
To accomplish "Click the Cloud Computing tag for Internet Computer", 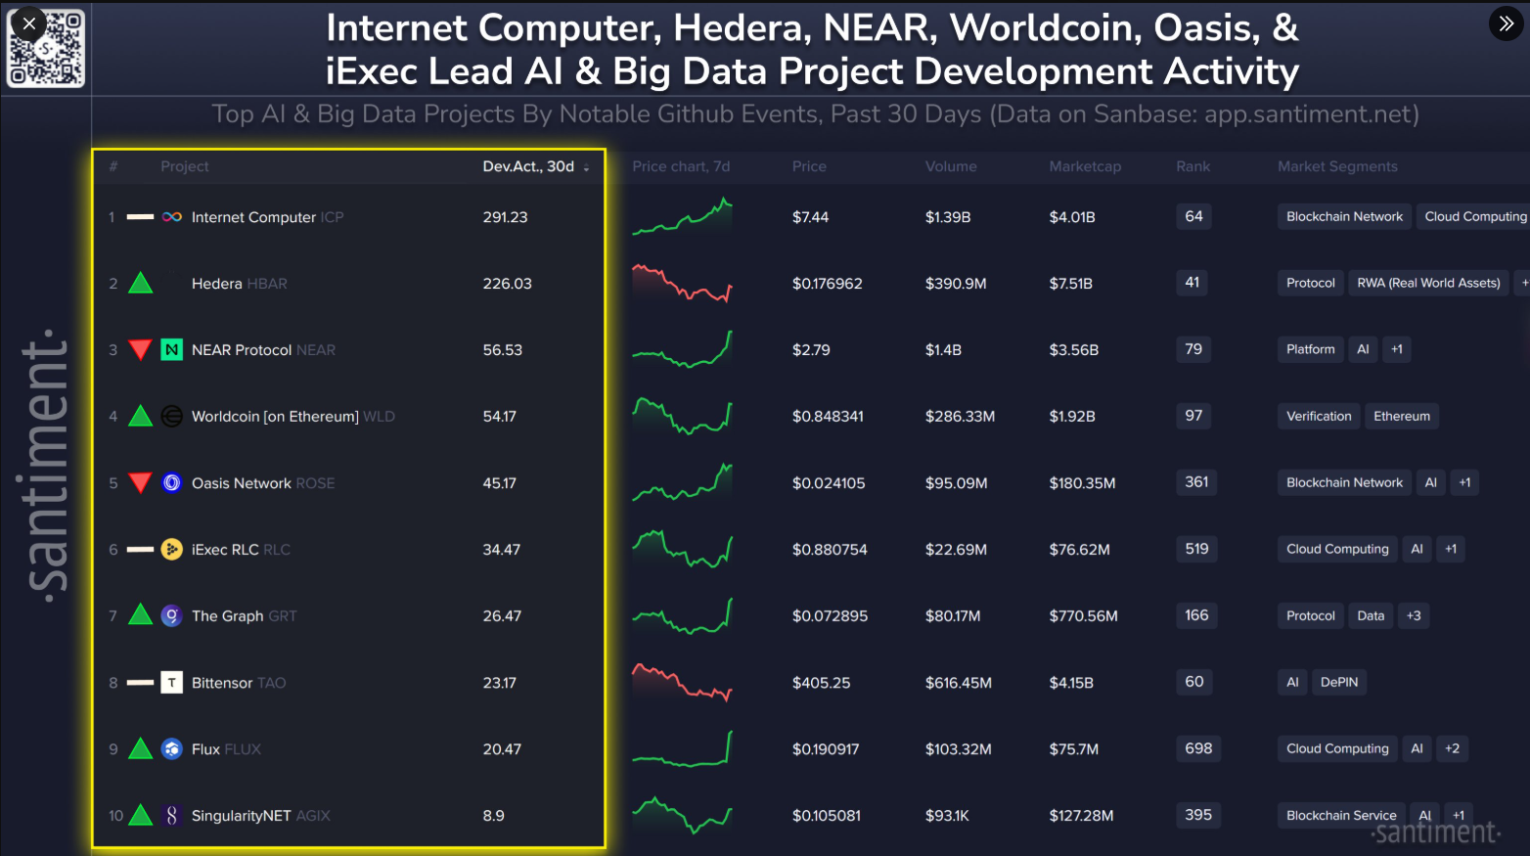I will tap(1474, 216).
